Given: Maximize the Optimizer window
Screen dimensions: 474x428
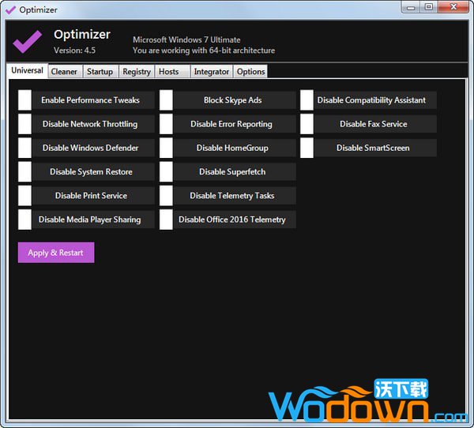Looking at the screenshot, I should coord(429,7).
